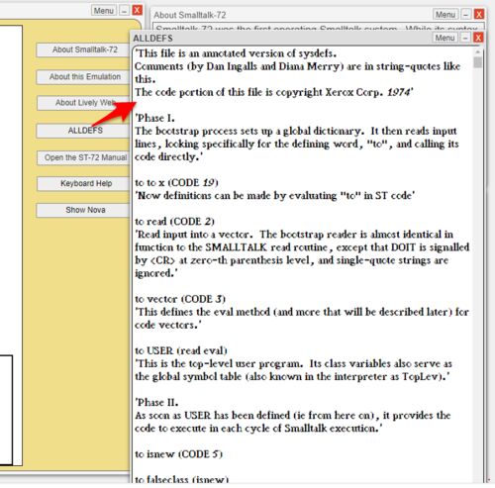Open the About Smalltalk-72 button
495x488 pixels.
[x=83, y=49]
